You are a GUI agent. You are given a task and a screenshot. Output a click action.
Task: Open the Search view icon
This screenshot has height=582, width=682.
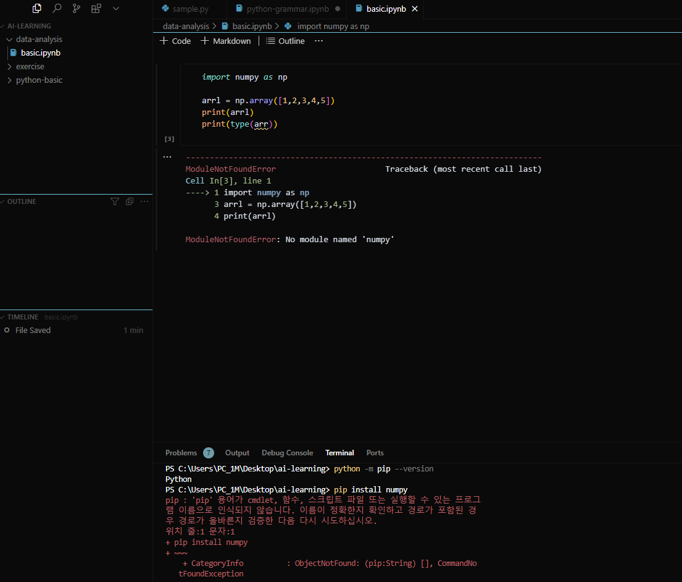pos(57,8)
